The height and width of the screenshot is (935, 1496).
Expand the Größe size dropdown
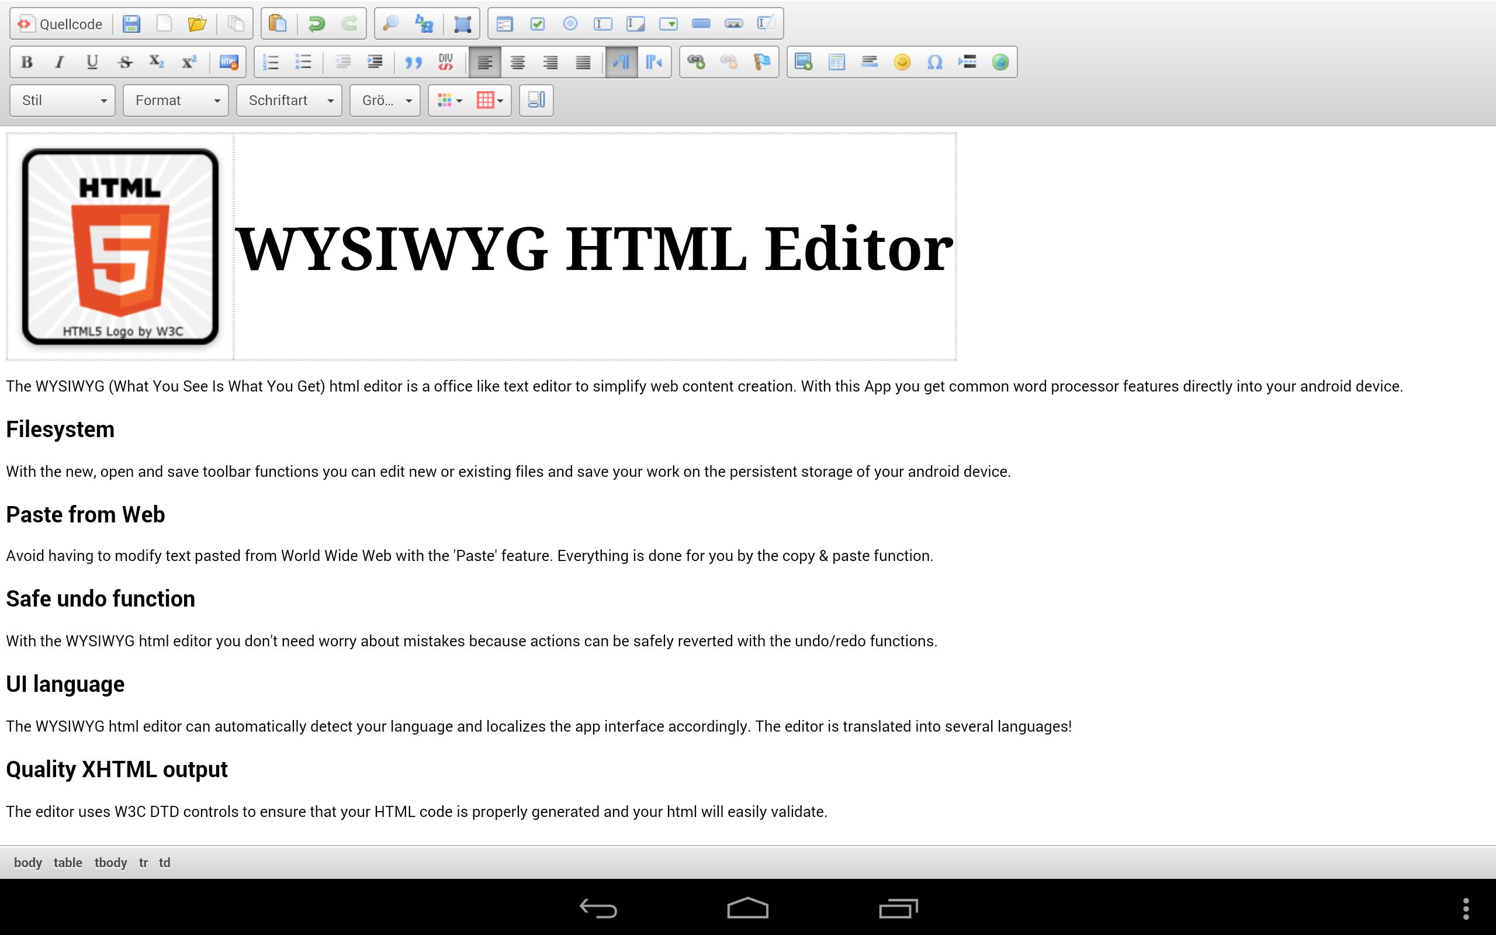click(x=384, y=100)
